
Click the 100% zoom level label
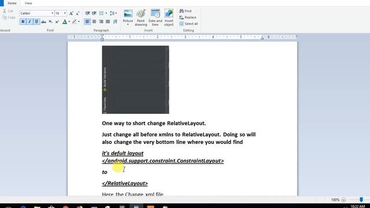click(x=335, y=200)
